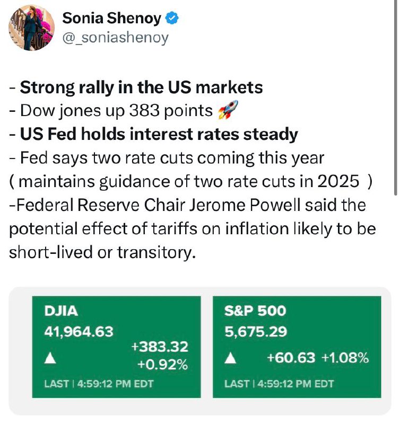The image size is (400, 424).
Task: Open the S&P 500 market card image
Action: point(297,347)
